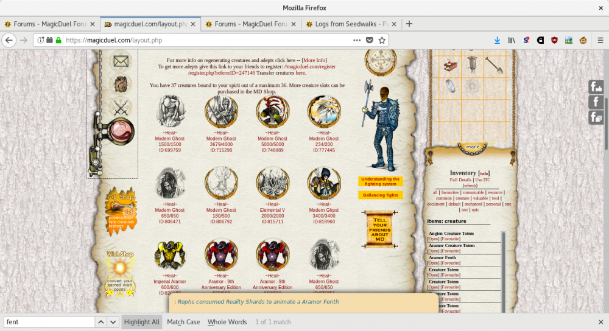This screenshot has width=609, height=331.
Task: Jump to the previous find match
Action: tap(100, 322)
